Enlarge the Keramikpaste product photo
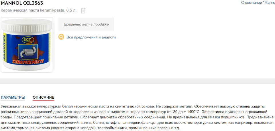This screenshot has height=131, width=275. [x=27, y=44]
